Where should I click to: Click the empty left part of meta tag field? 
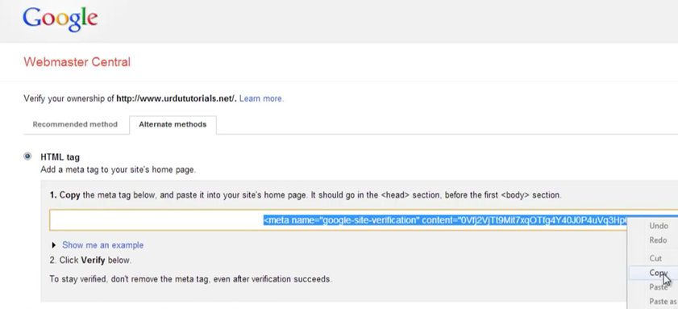(x=156, y=220)
